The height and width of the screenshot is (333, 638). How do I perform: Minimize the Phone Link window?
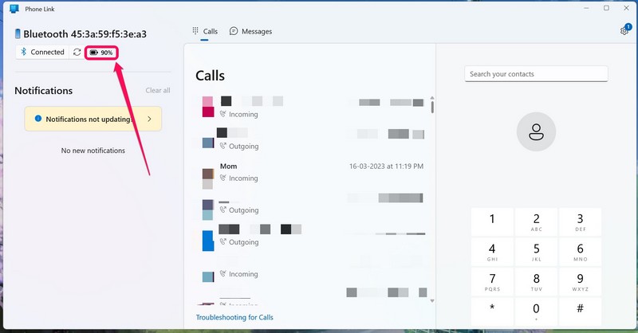click(586, 8)
